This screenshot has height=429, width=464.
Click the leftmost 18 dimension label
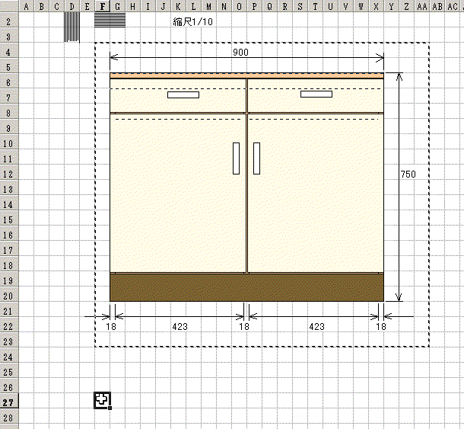111,327
